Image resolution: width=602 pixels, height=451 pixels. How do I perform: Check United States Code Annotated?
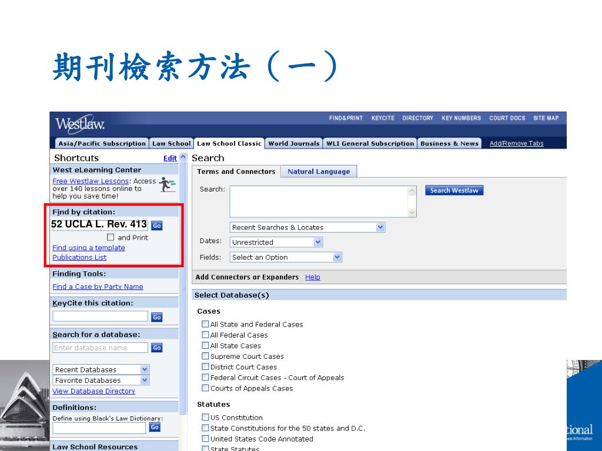click(205, 439)
